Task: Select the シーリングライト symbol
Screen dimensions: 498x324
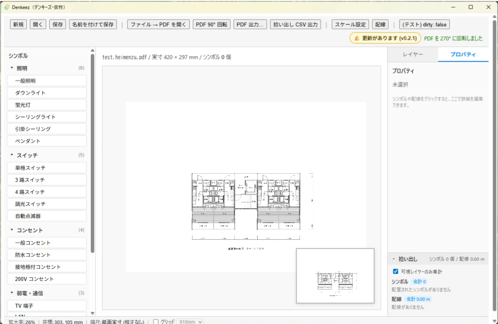Action: (47, 117)
